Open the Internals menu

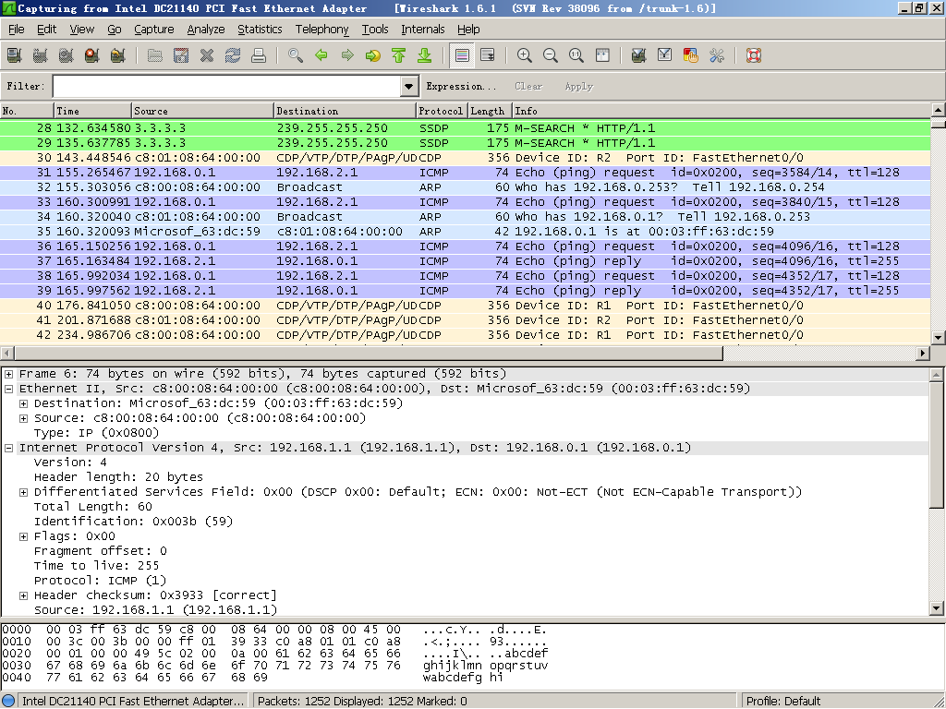[x=423, y=29]
